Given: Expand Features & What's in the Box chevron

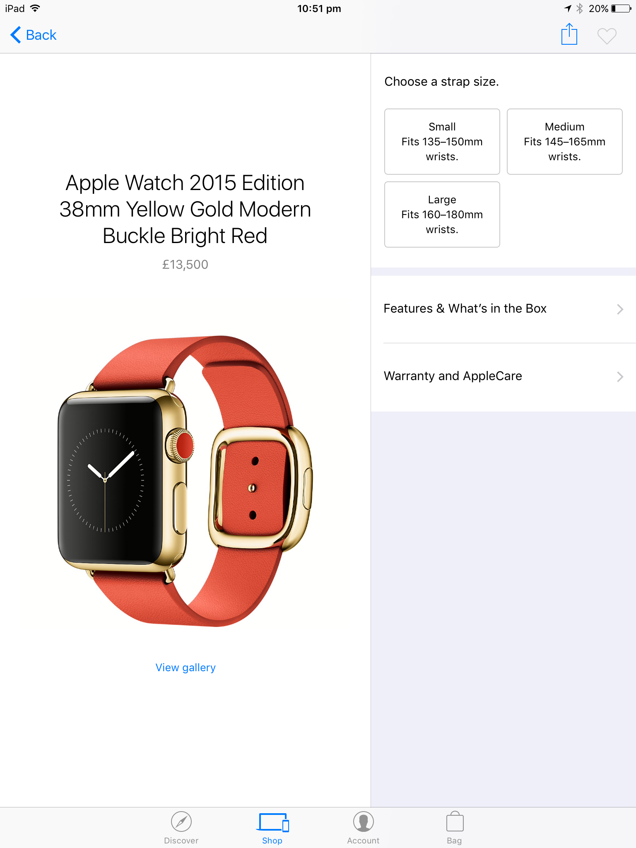Looking at the screenshot, I should coord(620,309).
